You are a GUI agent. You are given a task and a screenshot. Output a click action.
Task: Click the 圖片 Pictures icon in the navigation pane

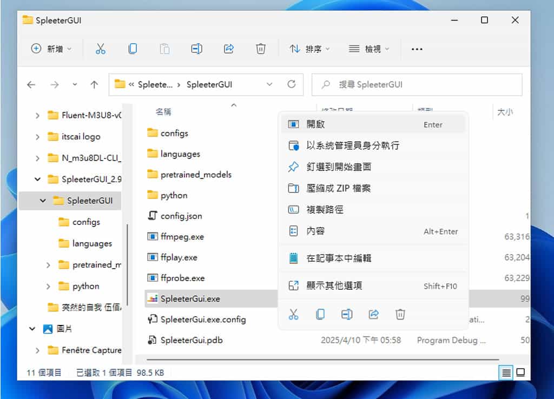(x=48, y=329)
